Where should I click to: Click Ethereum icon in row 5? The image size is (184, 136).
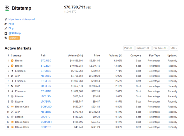[x=12, y=81]
